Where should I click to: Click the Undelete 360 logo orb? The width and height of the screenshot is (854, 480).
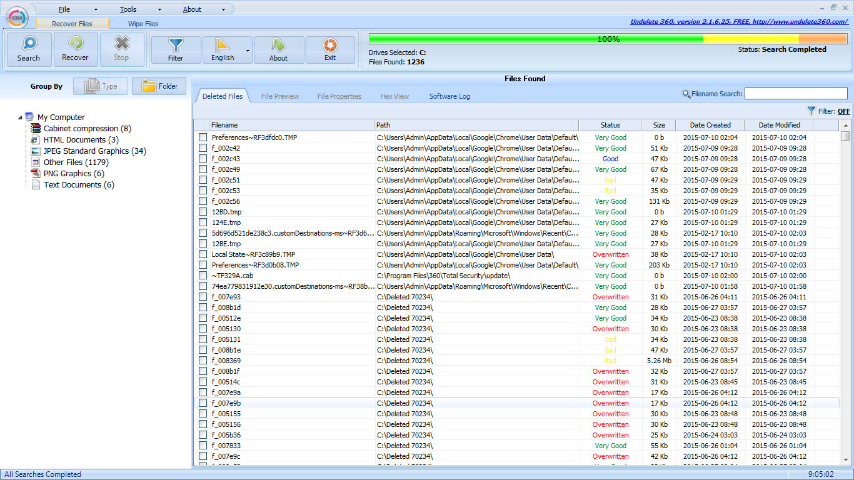click(18, 17)
